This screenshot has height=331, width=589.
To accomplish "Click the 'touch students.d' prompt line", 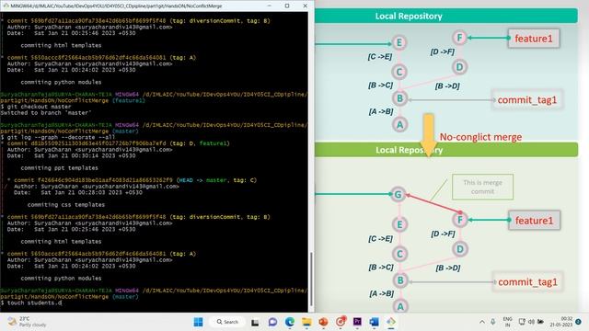I will click(31, 302).
